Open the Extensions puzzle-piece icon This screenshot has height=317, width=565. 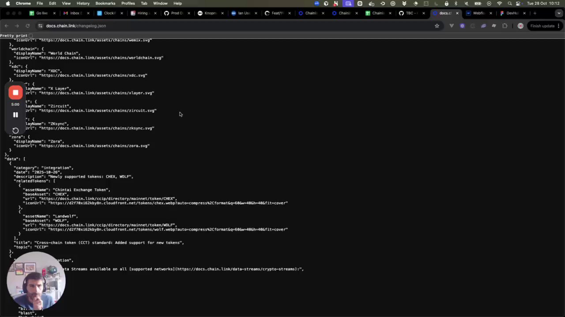coord(505,26)
